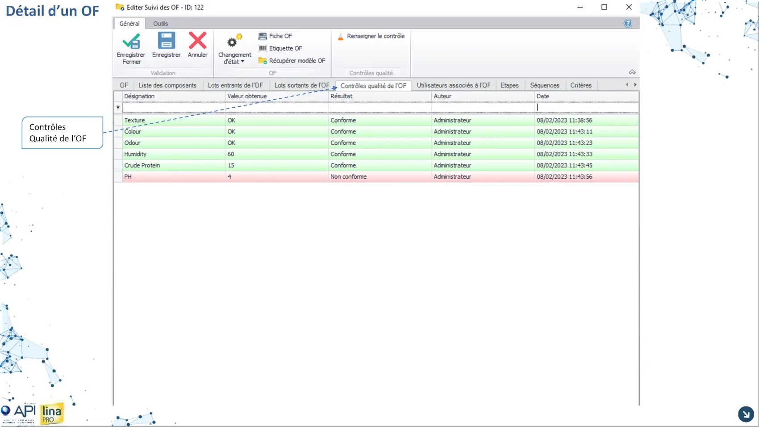
Task: Click the Enregistrer Fermer checkmark icon
Action: (131, 41)
